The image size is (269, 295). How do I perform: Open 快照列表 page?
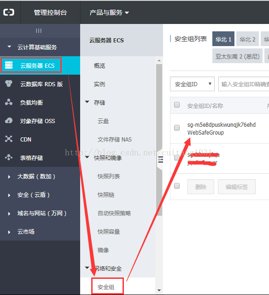click(109, 176)
